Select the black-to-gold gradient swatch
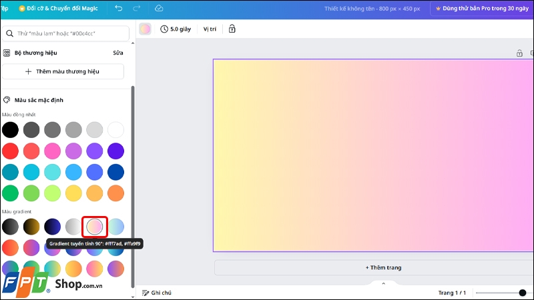Viewport: 534px width, 300px height. [x=31, y=227]
